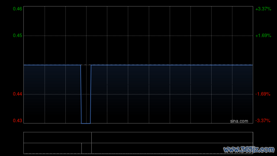Click the -3.37% percentage label

tap(263, 120)
